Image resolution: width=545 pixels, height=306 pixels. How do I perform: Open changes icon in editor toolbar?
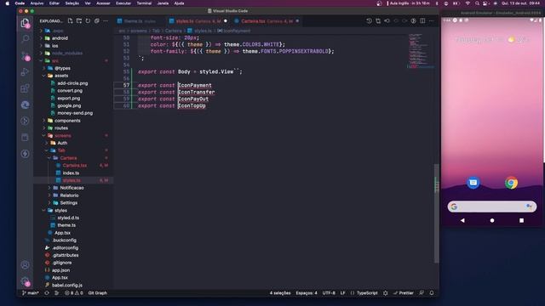[378, 20]
